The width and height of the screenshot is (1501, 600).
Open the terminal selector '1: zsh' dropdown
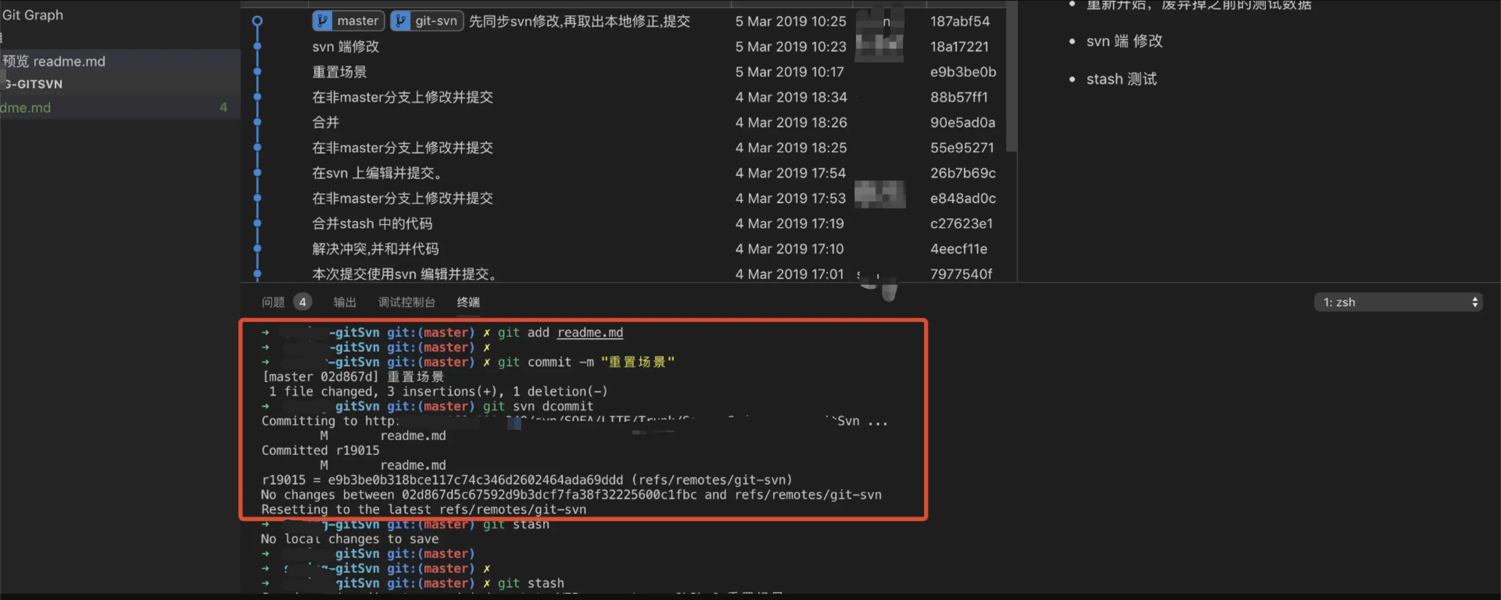1397,302
